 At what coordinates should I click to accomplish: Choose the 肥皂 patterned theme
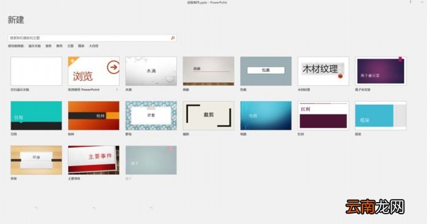[x=151, y=116]
